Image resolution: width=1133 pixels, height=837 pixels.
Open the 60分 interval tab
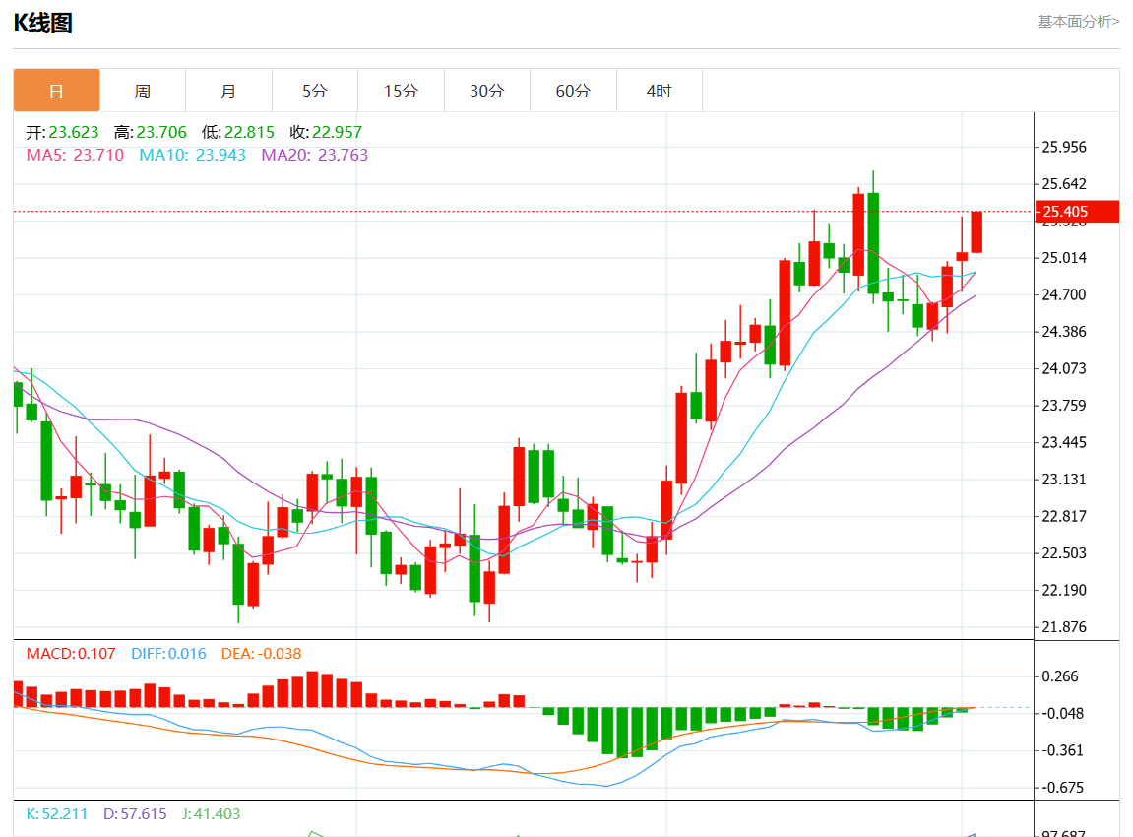(x=573, y=91)
